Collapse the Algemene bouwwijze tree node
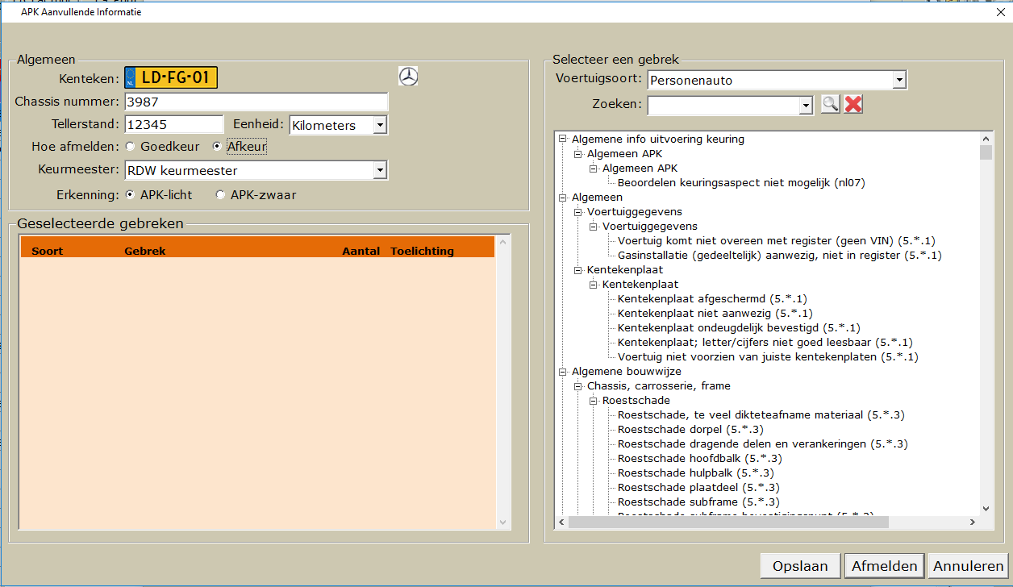The width and height of the screenshot is (1013, 587). [x=562, y=371]
